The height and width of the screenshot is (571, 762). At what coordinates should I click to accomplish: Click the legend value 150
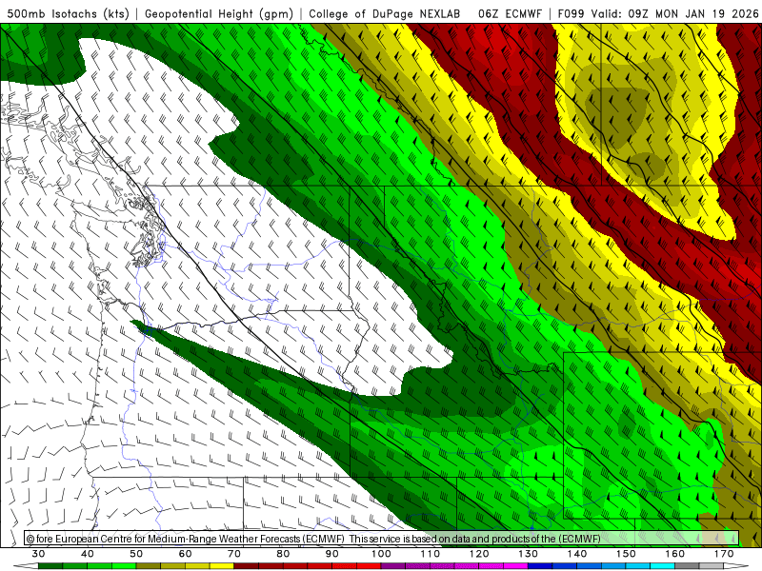point(627,554)
